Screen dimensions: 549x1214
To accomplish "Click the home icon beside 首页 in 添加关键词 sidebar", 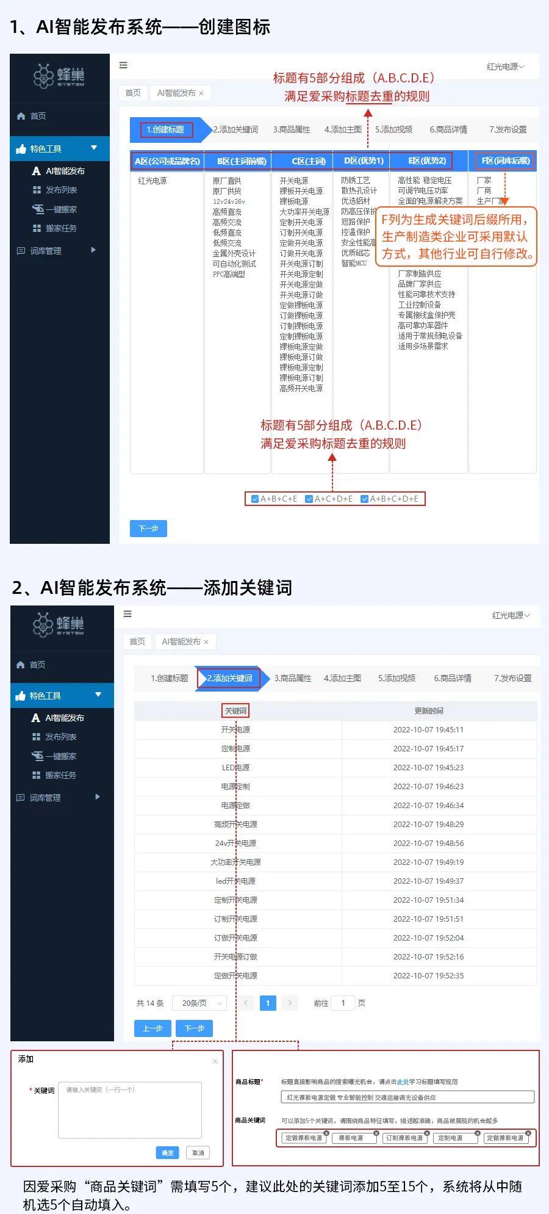I will 21,665.
